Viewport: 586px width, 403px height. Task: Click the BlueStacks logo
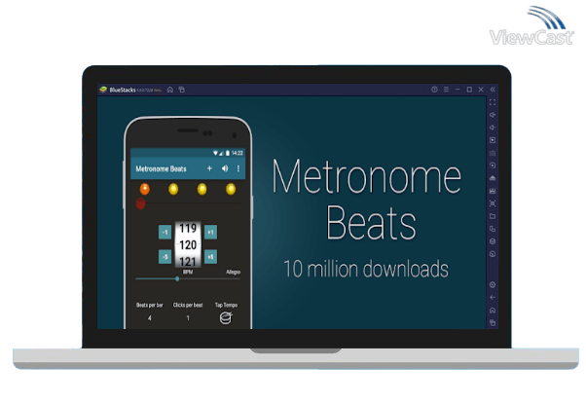(x=103, y=90)
